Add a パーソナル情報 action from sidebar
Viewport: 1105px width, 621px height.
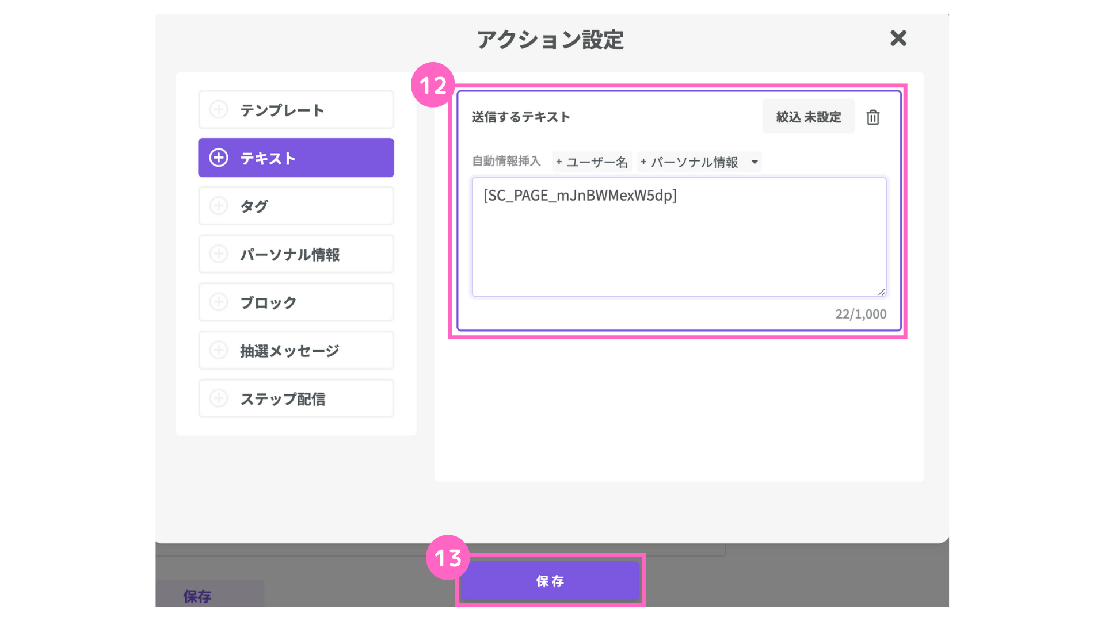296,254
